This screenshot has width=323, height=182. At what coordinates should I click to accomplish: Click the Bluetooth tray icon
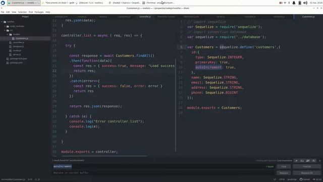[289, 3]
